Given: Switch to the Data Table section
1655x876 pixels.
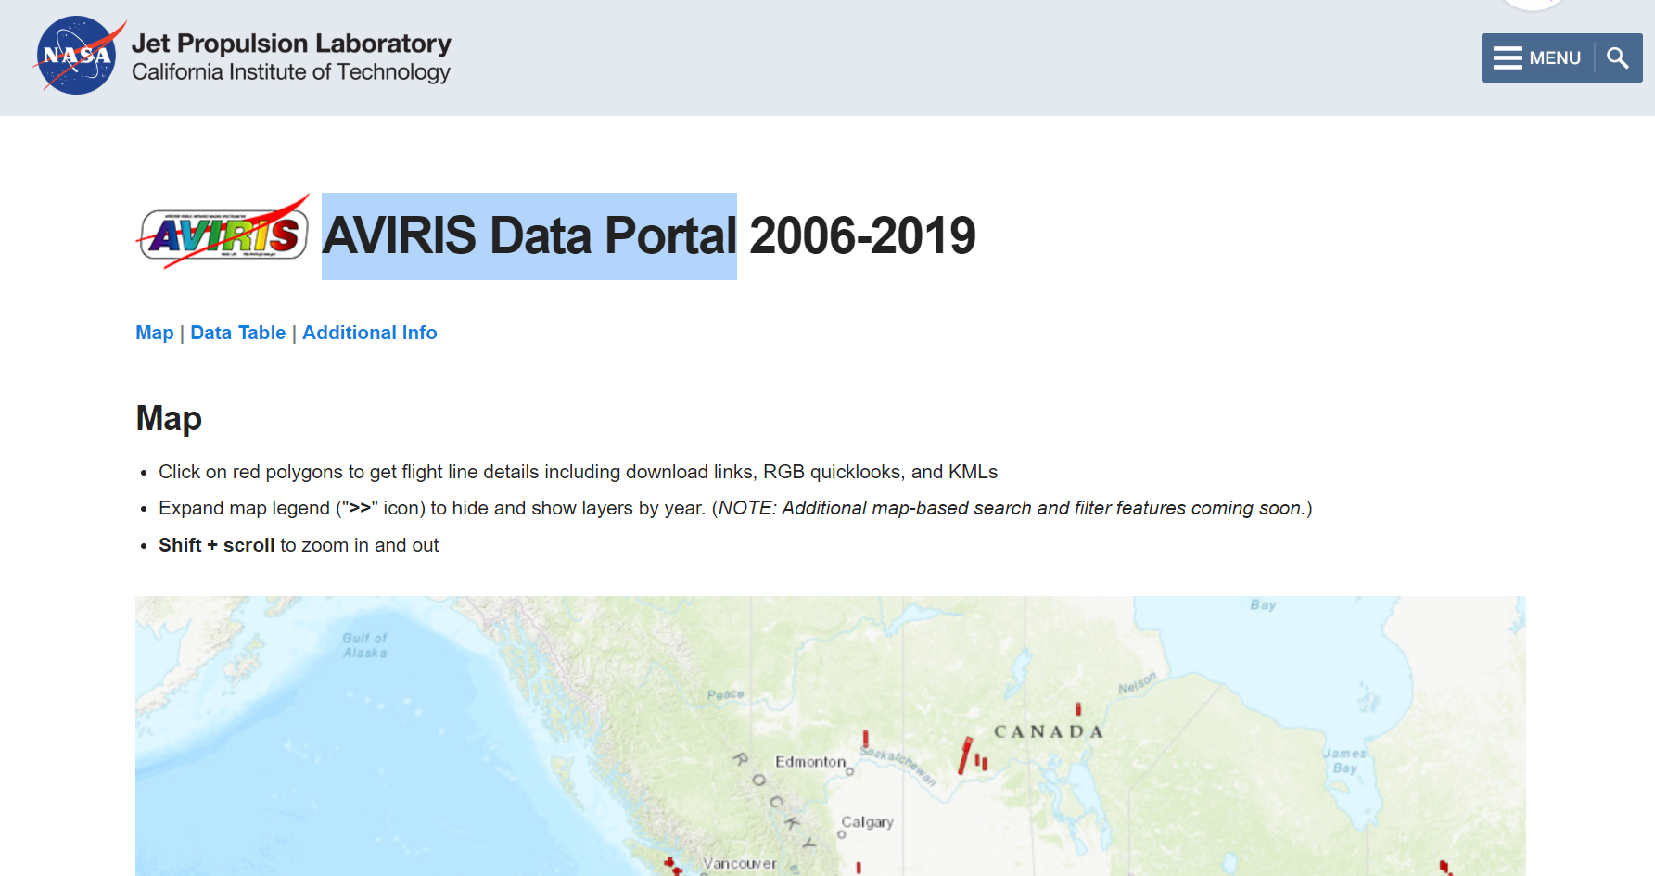Looking at the screenshot, I should point(237,333).
